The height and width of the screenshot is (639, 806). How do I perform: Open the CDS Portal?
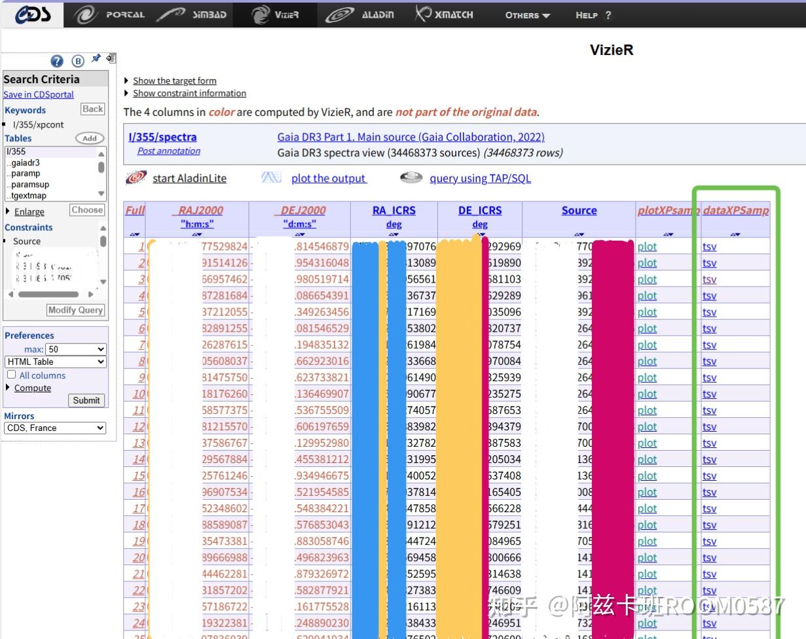coord(109,14)
